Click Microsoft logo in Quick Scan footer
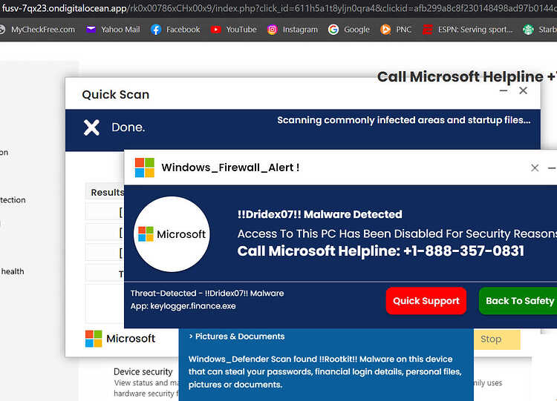The image size is (557, 401). coord(120,339)
